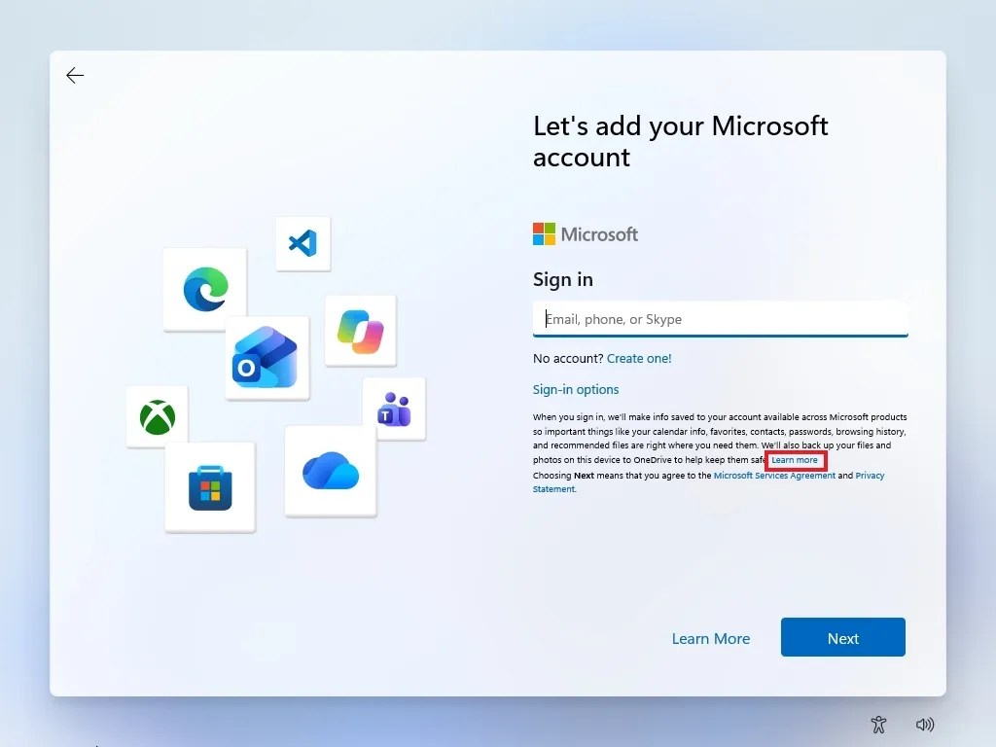Viewport: 996px width, 747px height.
Task: Click the OneDrive cloud icon tile
Action: point(331,471)
